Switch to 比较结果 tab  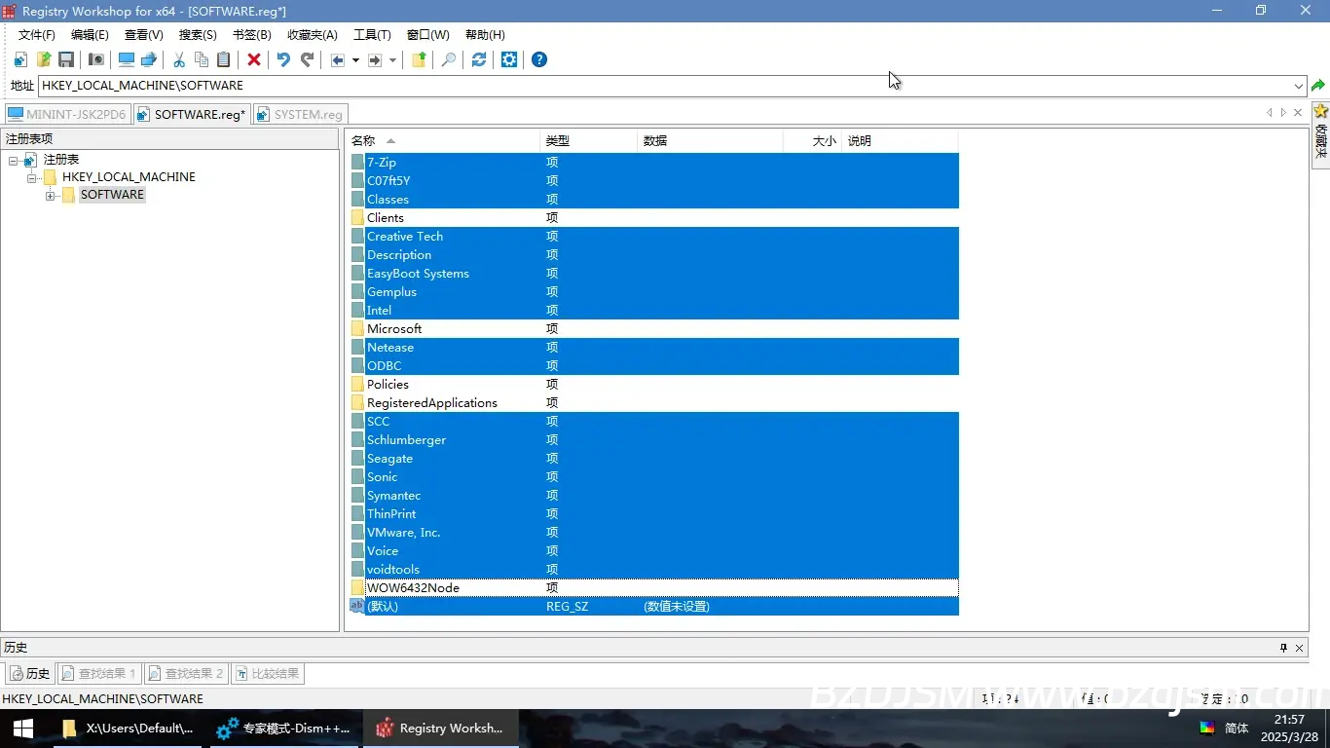tap(268, 673)
